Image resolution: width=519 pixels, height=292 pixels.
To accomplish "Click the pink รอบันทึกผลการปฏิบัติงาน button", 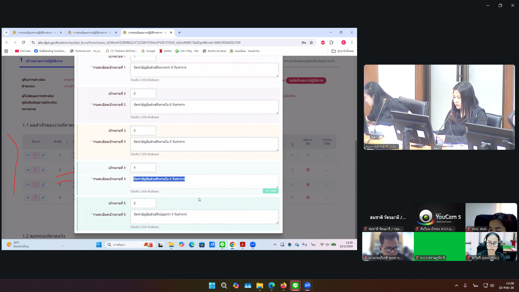I will [x=306, y=81].
